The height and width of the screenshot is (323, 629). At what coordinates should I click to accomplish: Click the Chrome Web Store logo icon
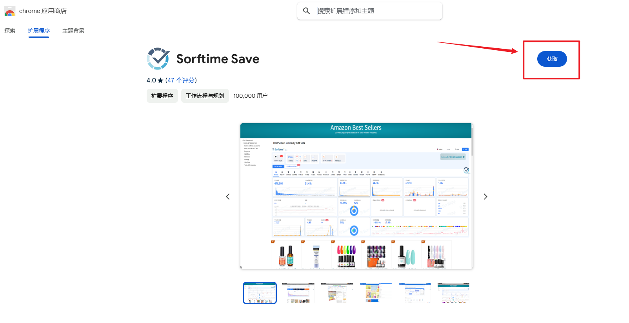pos(10,11)
